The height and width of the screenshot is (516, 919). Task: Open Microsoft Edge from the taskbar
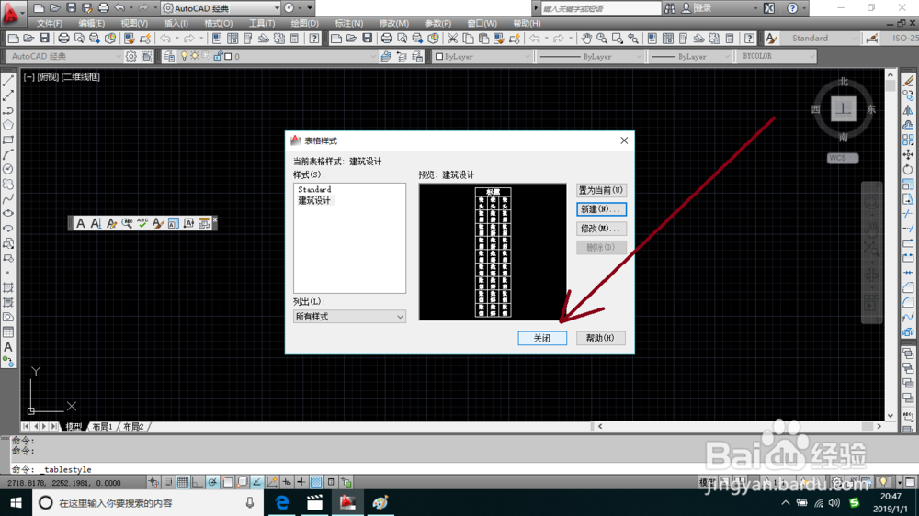(282, 502)
